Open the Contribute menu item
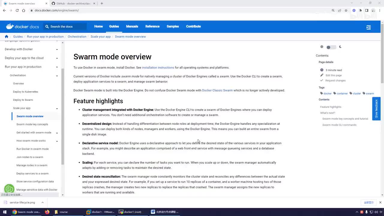The image size is (384, 216). (x=193, y=26)
